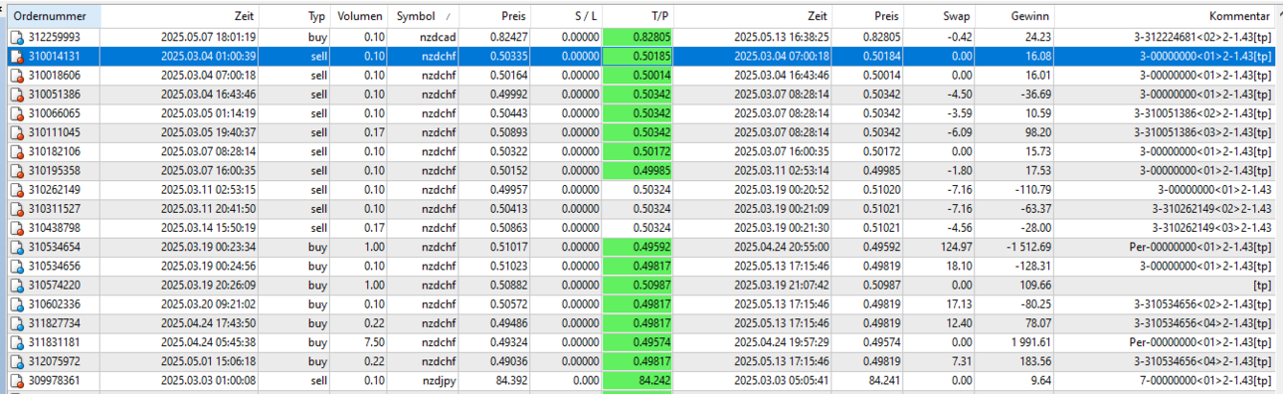Click the open time 2025.05.07 18:01:19

tap(209, 37)
